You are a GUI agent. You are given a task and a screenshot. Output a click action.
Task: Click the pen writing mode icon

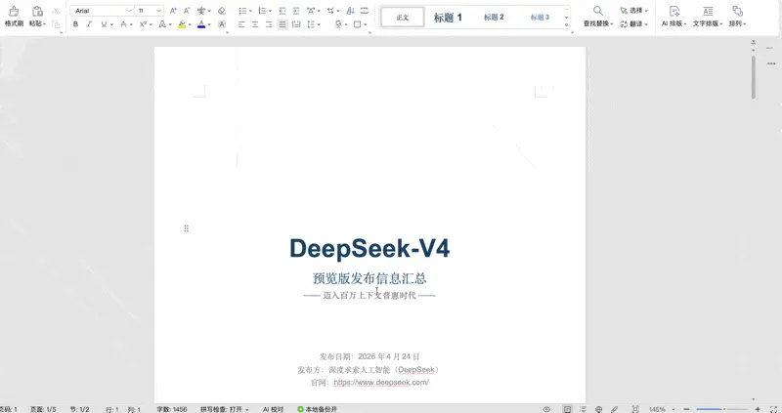(x=615, y=409)
